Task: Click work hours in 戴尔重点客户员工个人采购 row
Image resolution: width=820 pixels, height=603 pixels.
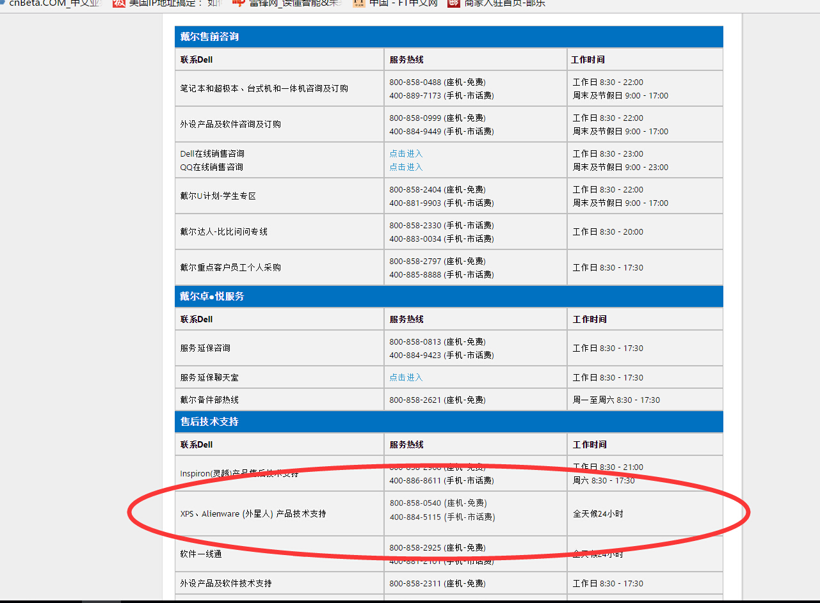Action: pos(608,267)
